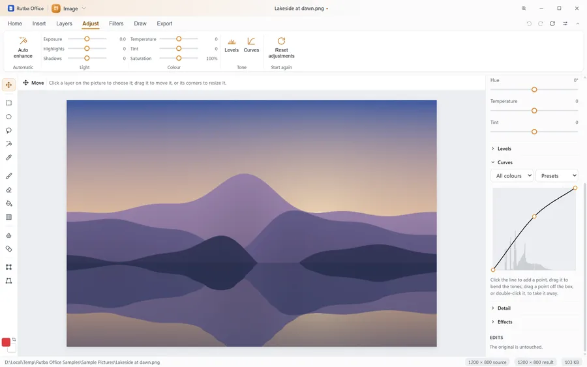This screenshot has height=367, width=587.
Task: Click the side panel Temperature slider handle
Action: point(534,111)
